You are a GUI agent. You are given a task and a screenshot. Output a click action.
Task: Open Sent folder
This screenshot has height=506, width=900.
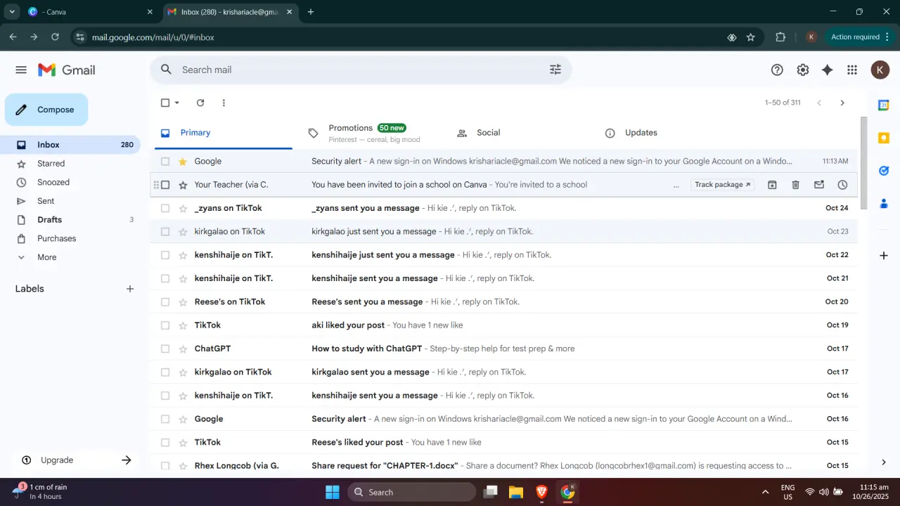point(46,201)
